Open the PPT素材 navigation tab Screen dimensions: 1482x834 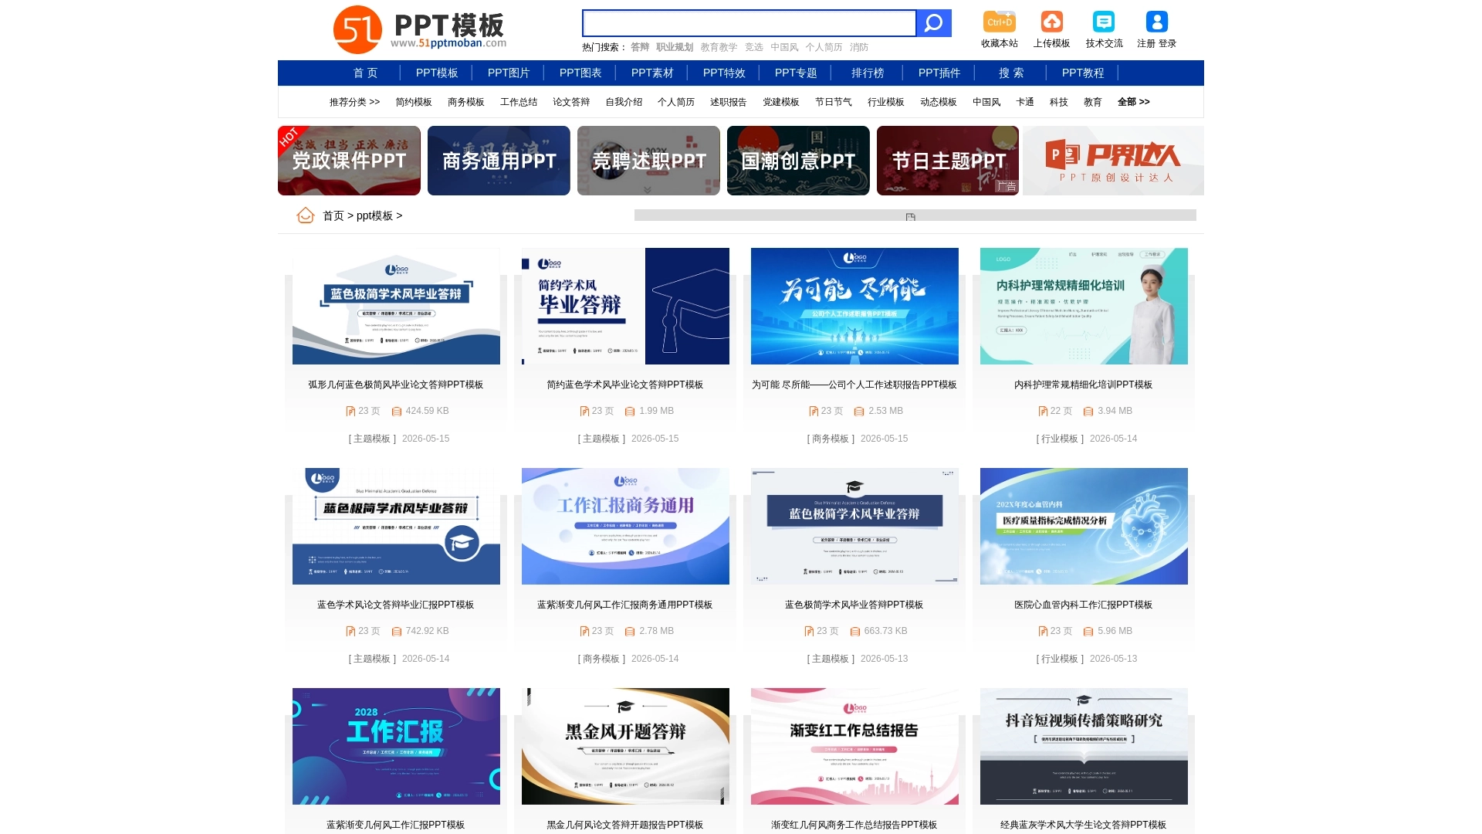coord(652,73)
